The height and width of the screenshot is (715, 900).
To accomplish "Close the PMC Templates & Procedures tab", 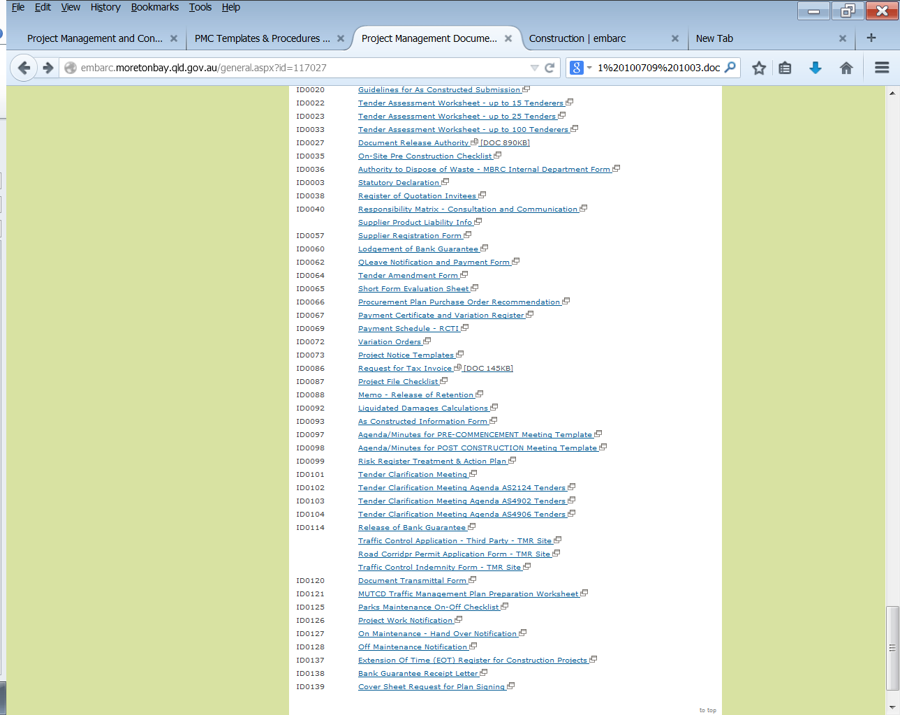I will click(341, 38).
